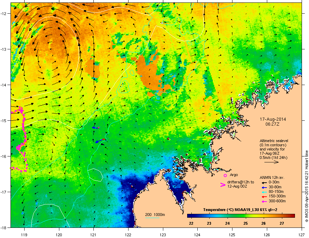Click longitude axis label 126
309x238 pixels.
coord(267,234)
